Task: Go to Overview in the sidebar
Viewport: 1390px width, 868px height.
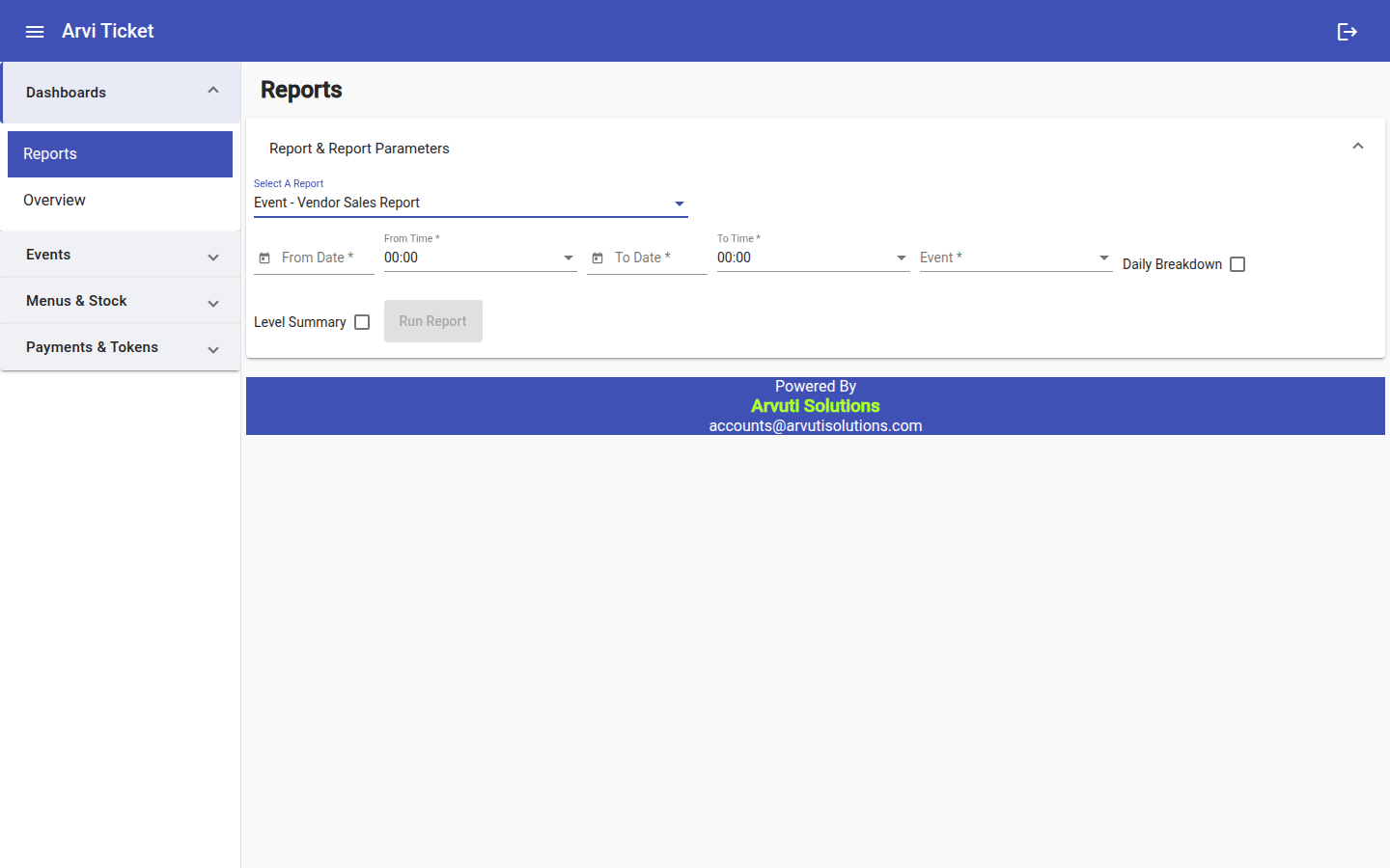Action: 121,201
